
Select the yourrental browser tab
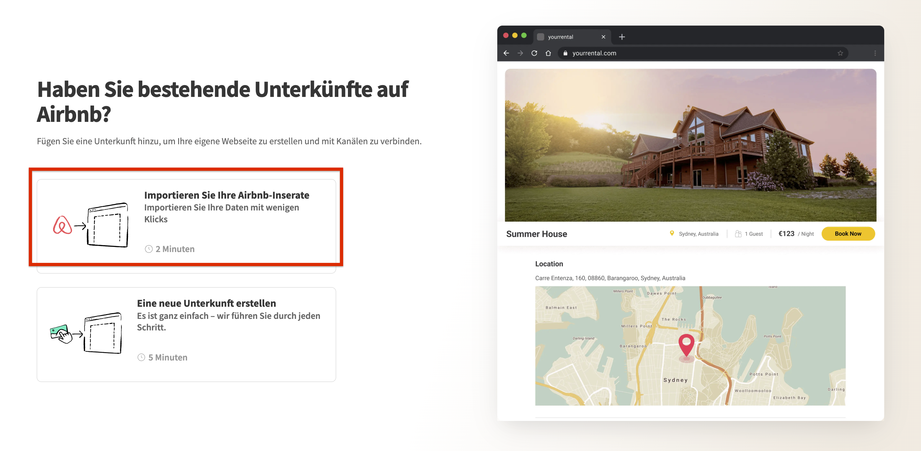560,37
